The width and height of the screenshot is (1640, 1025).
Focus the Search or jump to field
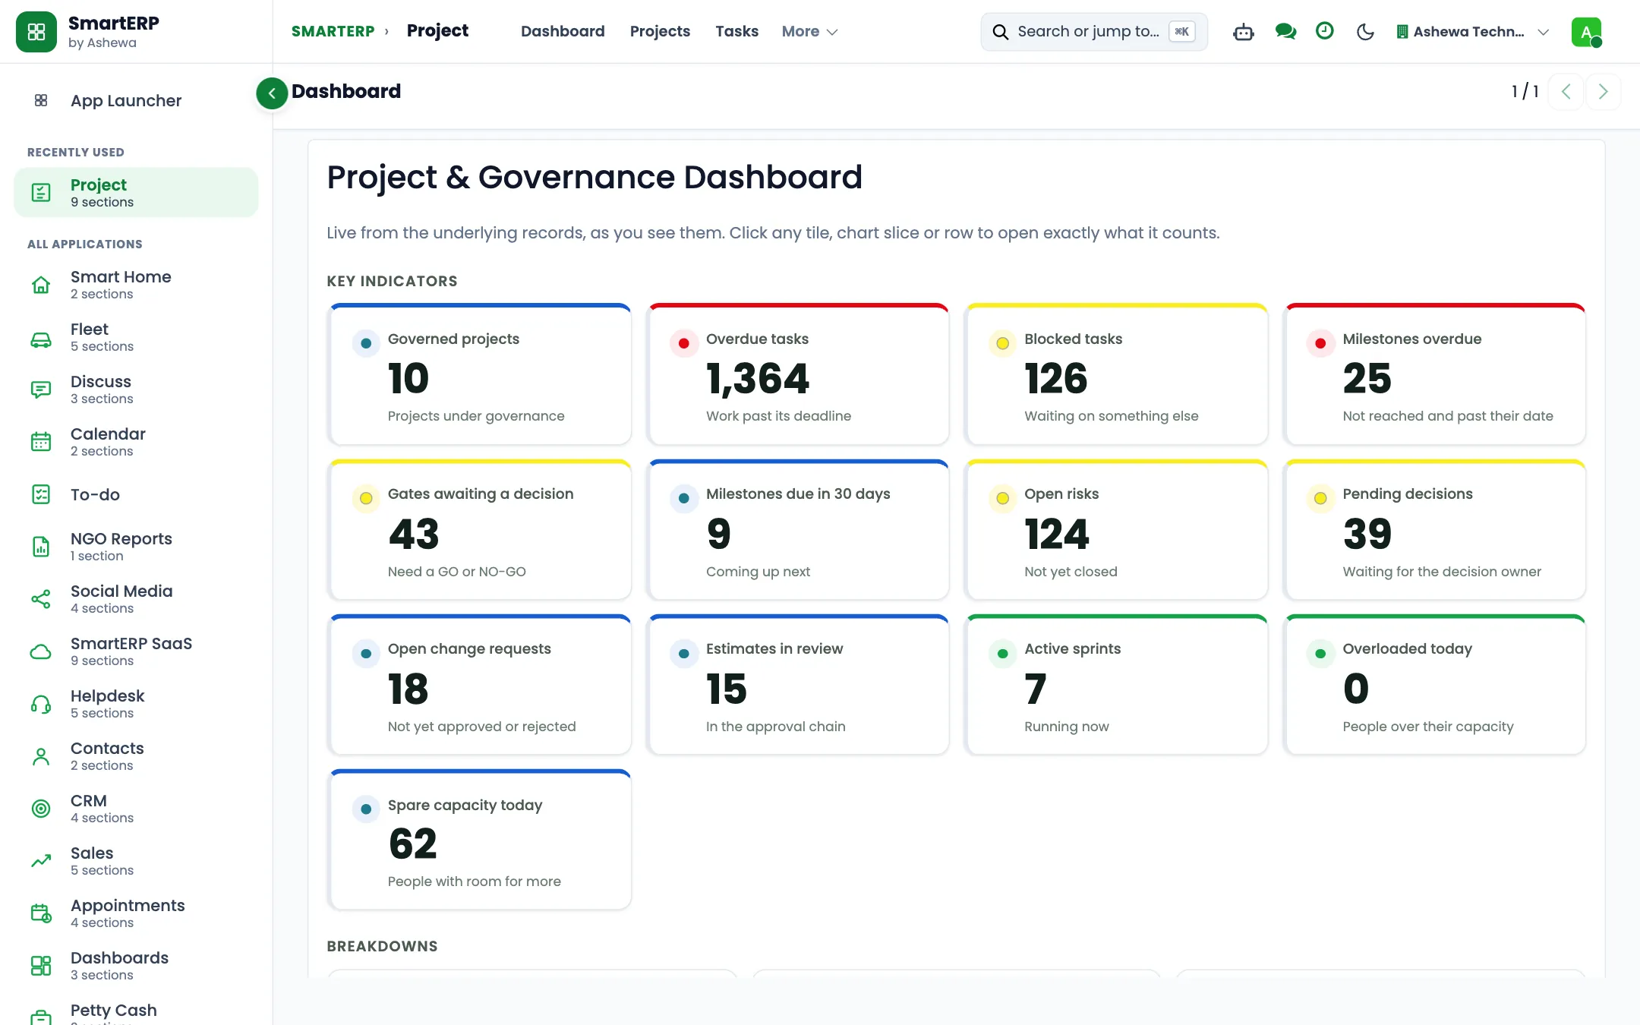[1094, 32]
